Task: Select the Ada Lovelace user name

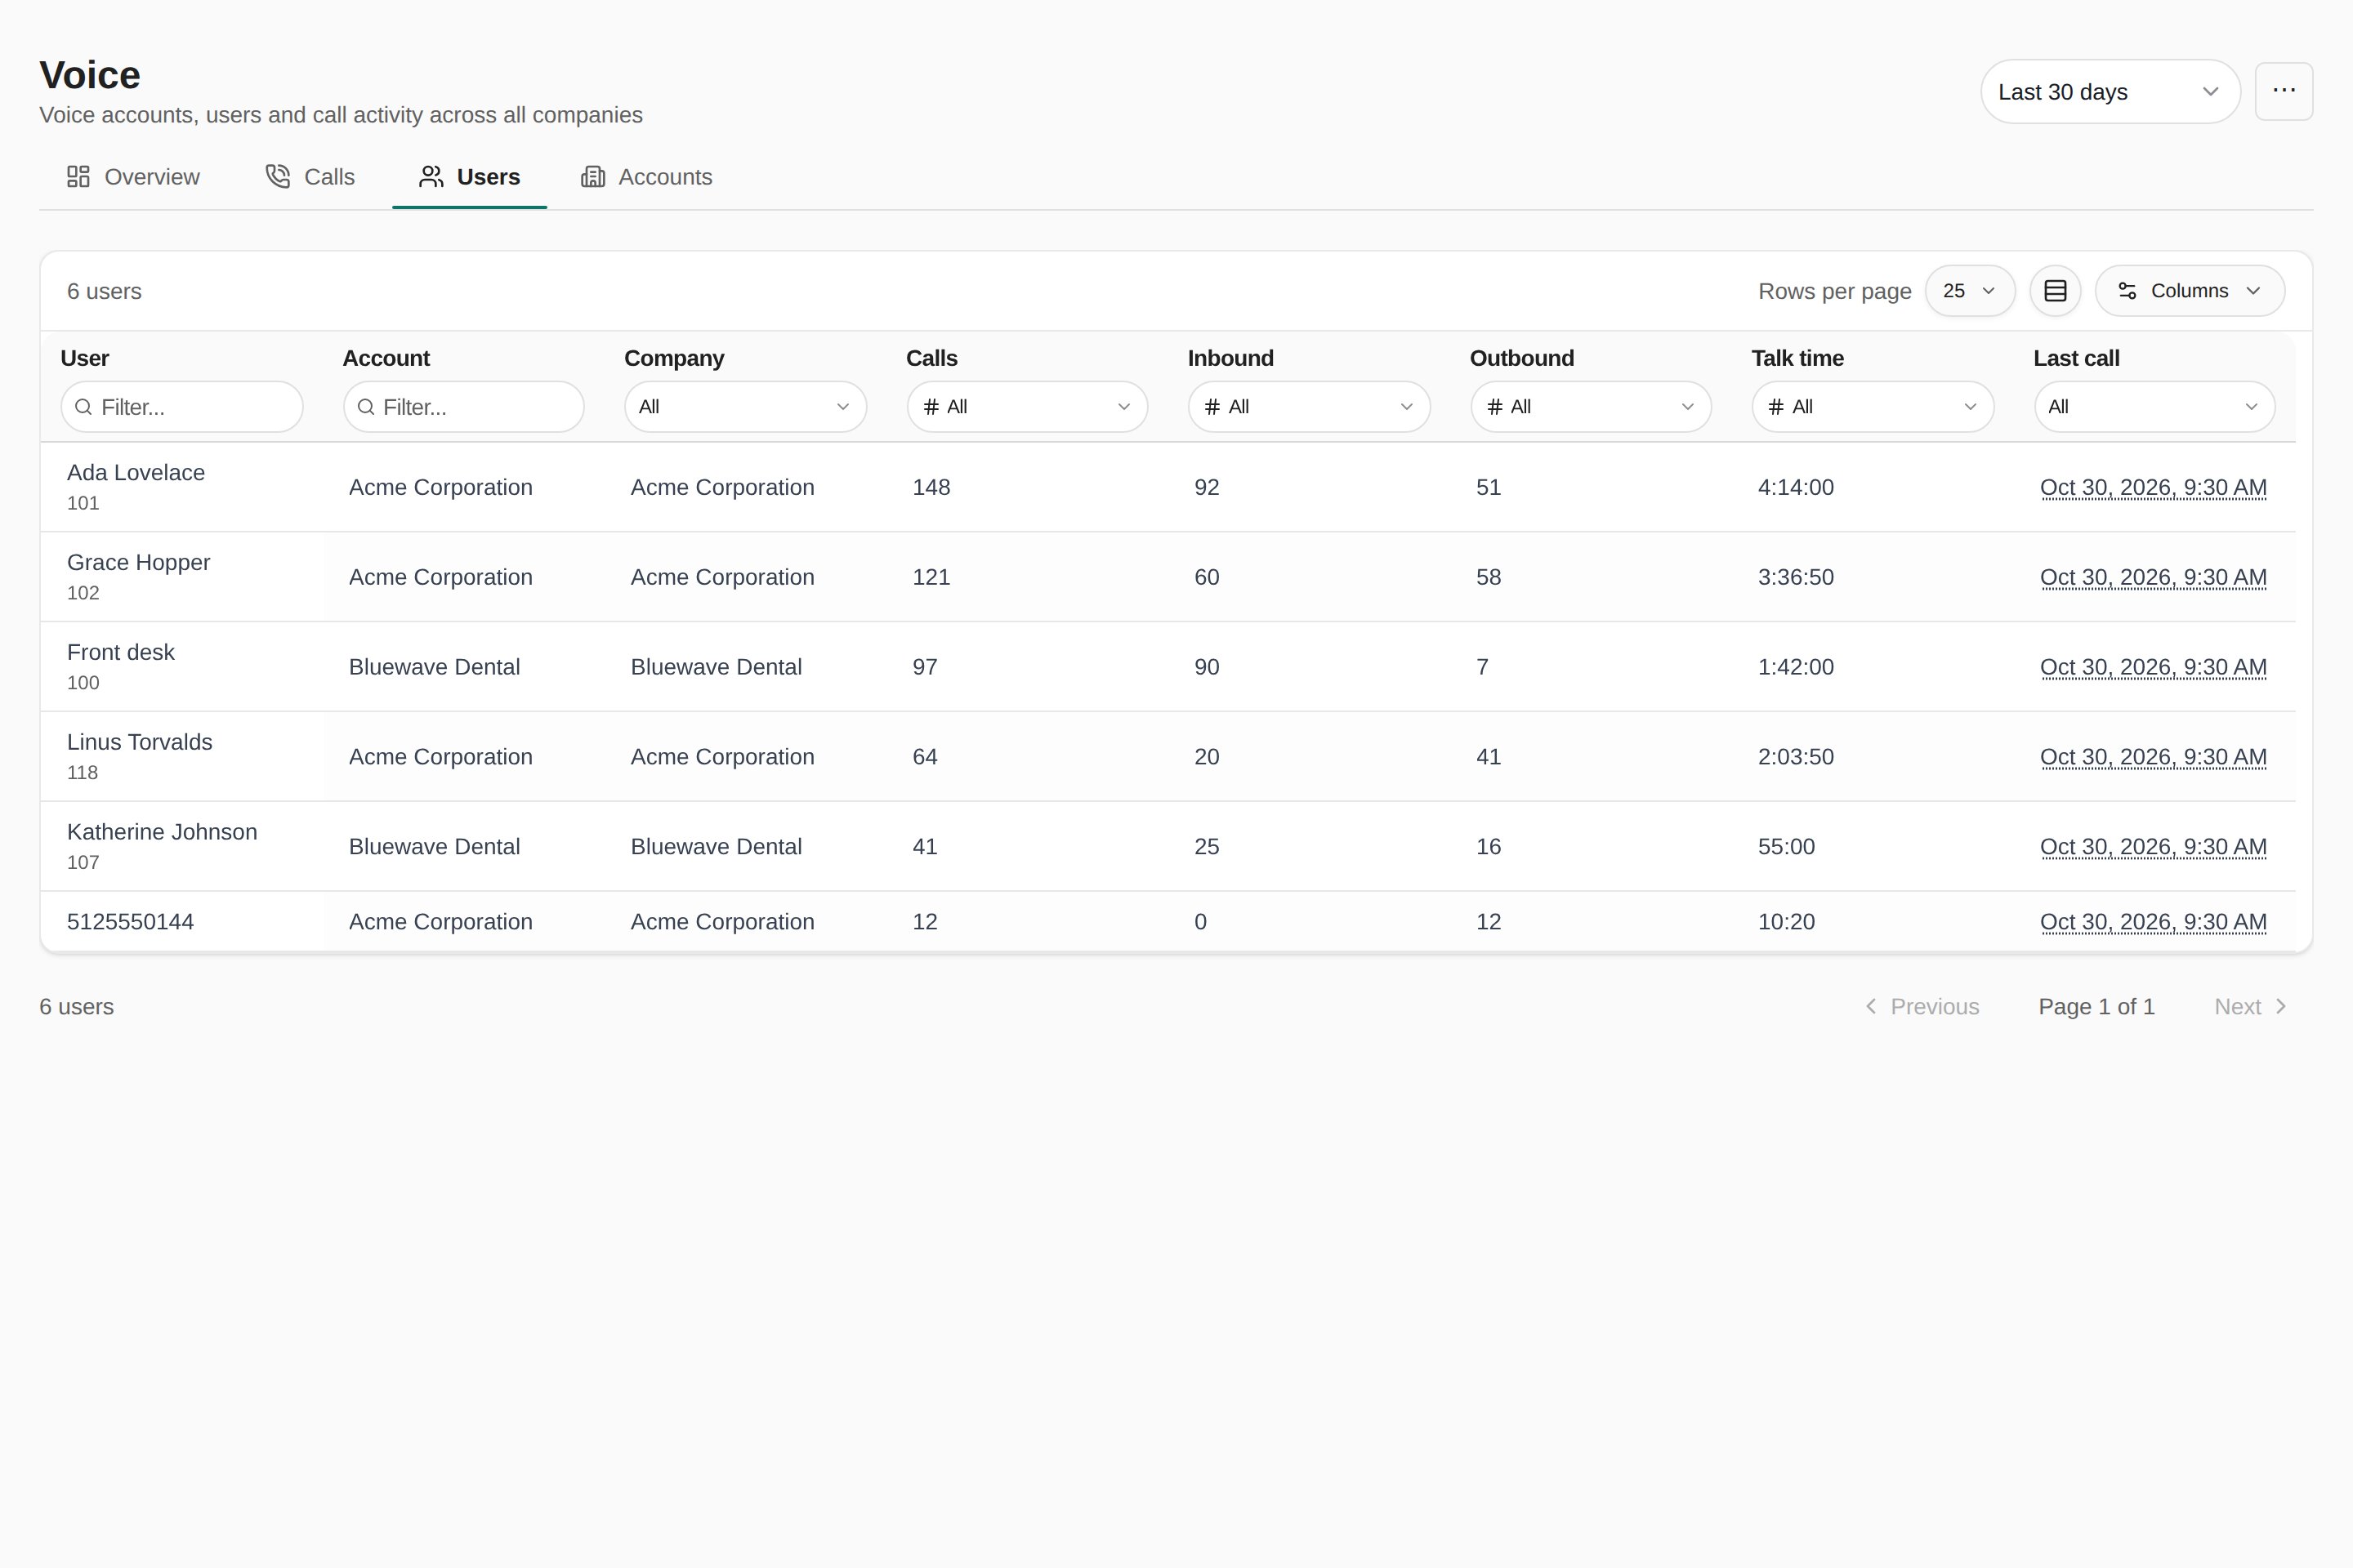Action: coord(136,473)
